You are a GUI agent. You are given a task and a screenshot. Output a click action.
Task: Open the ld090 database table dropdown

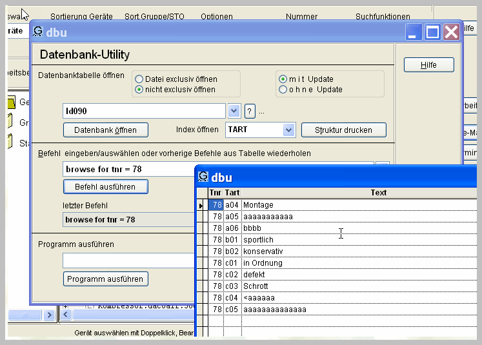pyautogui.click(x=234, y=111)
